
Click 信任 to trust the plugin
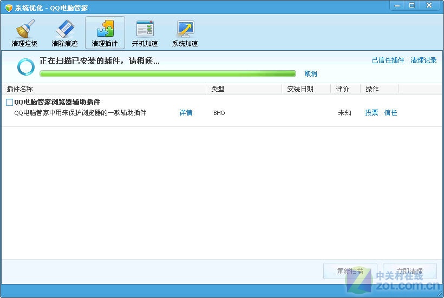(x=390, y=113)
